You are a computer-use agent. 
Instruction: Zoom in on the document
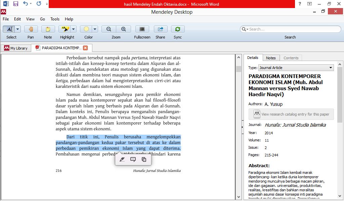coord(124,29)
